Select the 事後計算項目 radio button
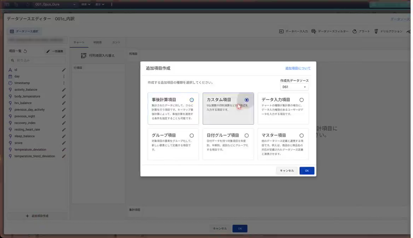413x238 pixels. tap(192, 100)
